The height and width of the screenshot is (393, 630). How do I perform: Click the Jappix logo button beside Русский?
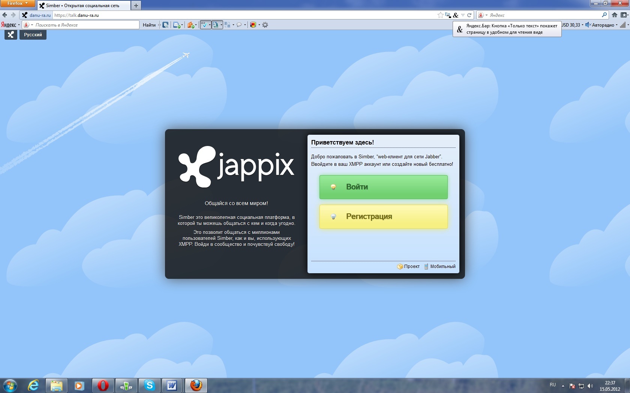[x=11, y=35]
